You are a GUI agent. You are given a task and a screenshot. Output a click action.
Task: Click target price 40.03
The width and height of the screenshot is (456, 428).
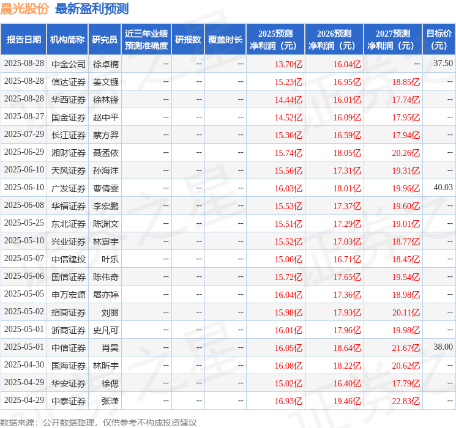pos(443,188)
